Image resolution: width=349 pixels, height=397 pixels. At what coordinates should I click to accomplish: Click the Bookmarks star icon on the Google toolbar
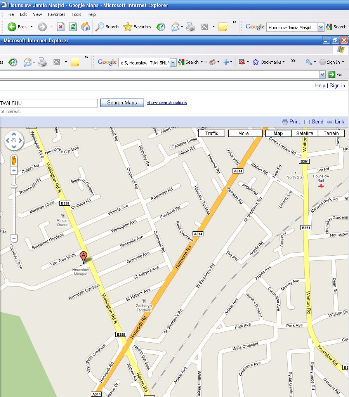pos(255,62)
